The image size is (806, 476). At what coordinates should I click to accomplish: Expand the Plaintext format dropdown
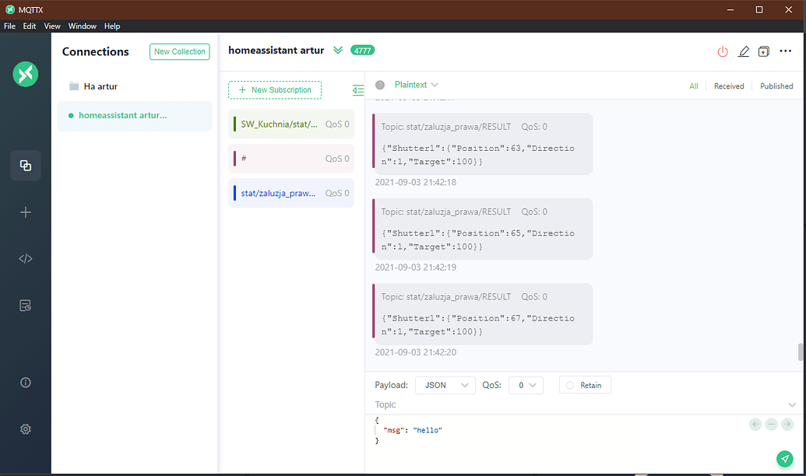[416, 85]
